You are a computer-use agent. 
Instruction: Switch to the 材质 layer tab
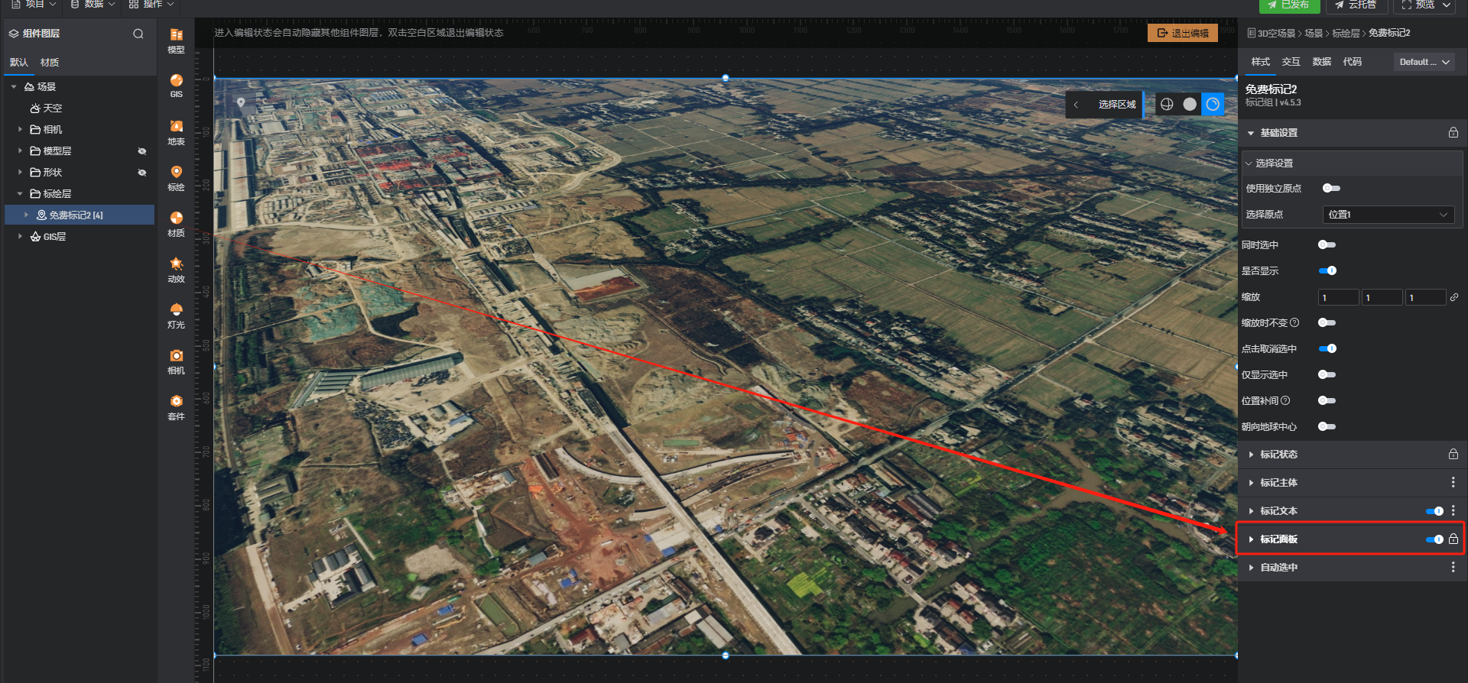50,63
